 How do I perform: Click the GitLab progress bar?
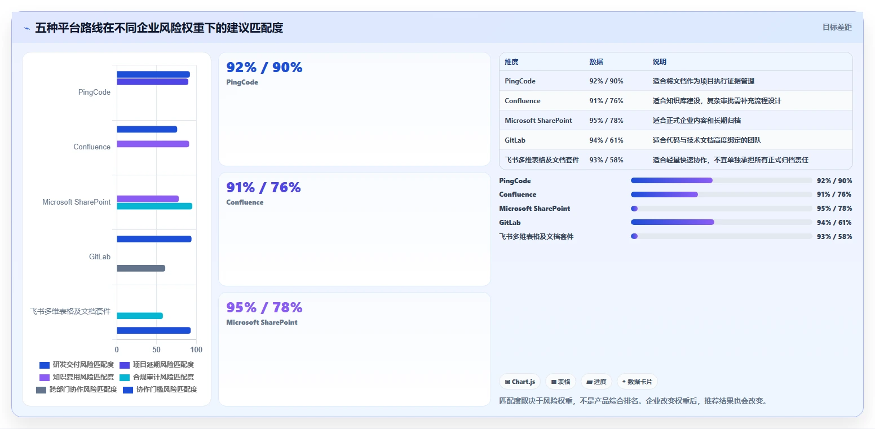click(721, 222)
